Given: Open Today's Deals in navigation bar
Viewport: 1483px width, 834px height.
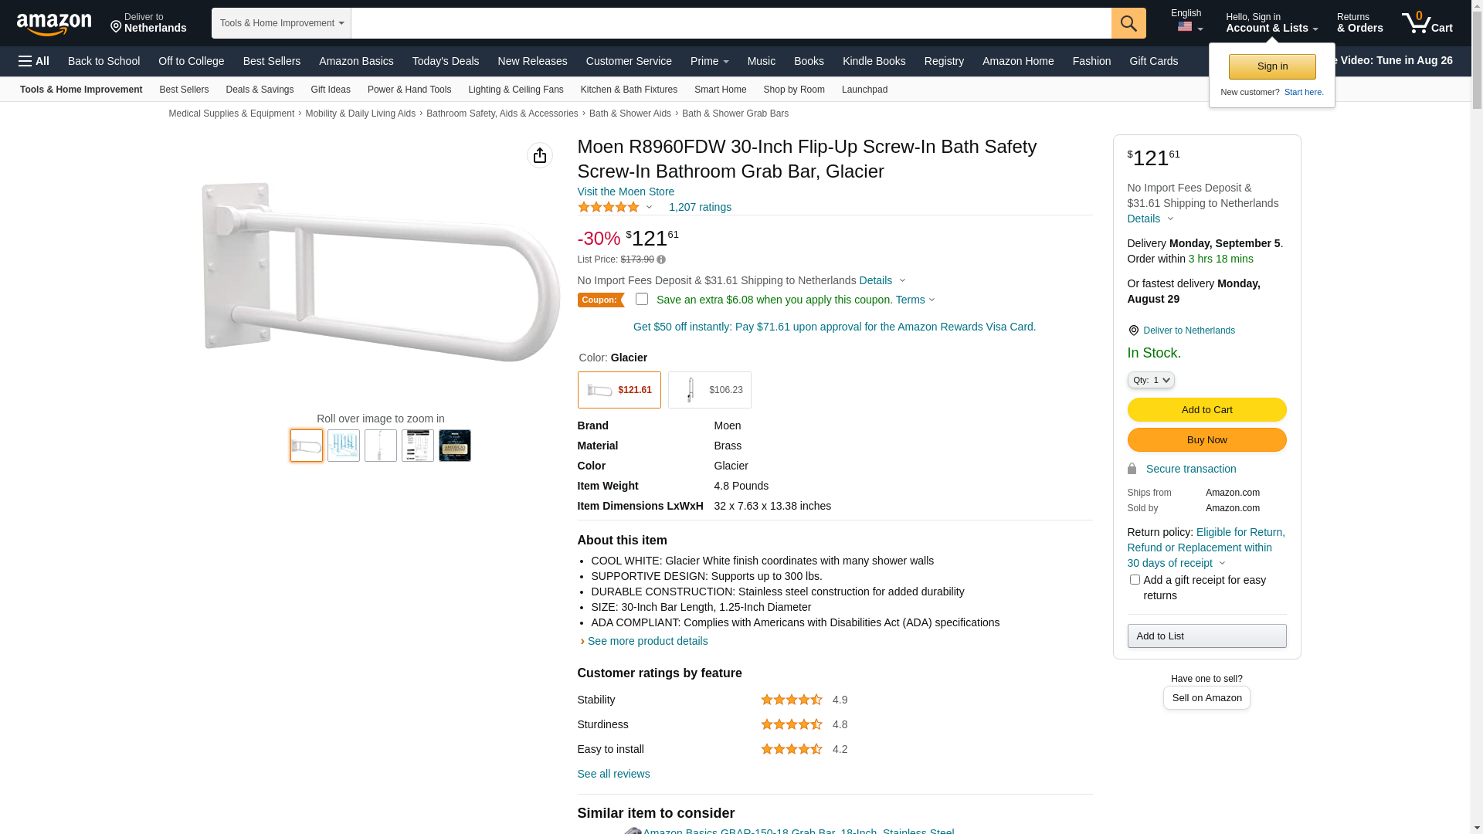Looking at the screenshot, I should 446,61.
